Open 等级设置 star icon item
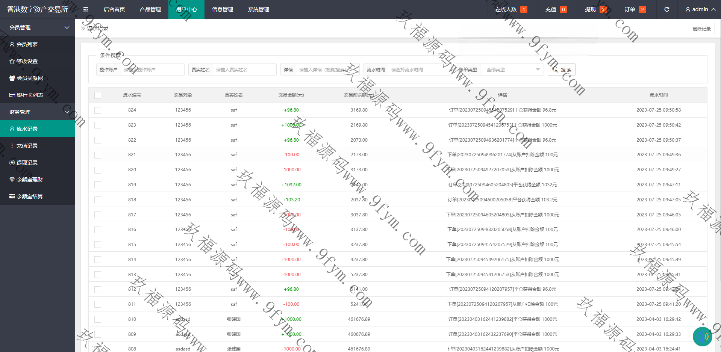The image size is (721, 352). [27, 61]
